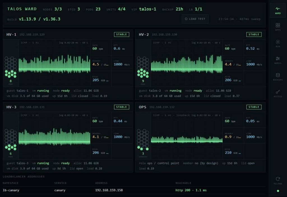Click the HV-3 RTT value 0.44 ms

120,121
